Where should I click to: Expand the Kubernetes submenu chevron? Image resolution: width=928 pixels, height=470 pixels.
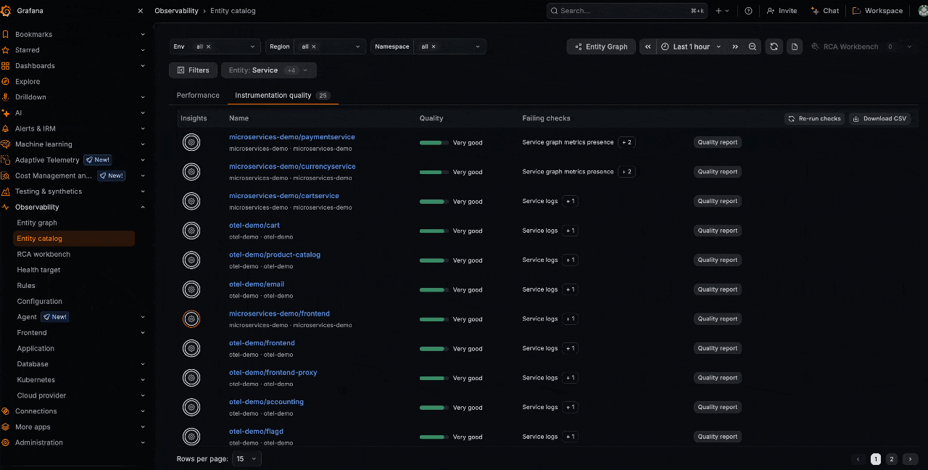tap(143, 380)
